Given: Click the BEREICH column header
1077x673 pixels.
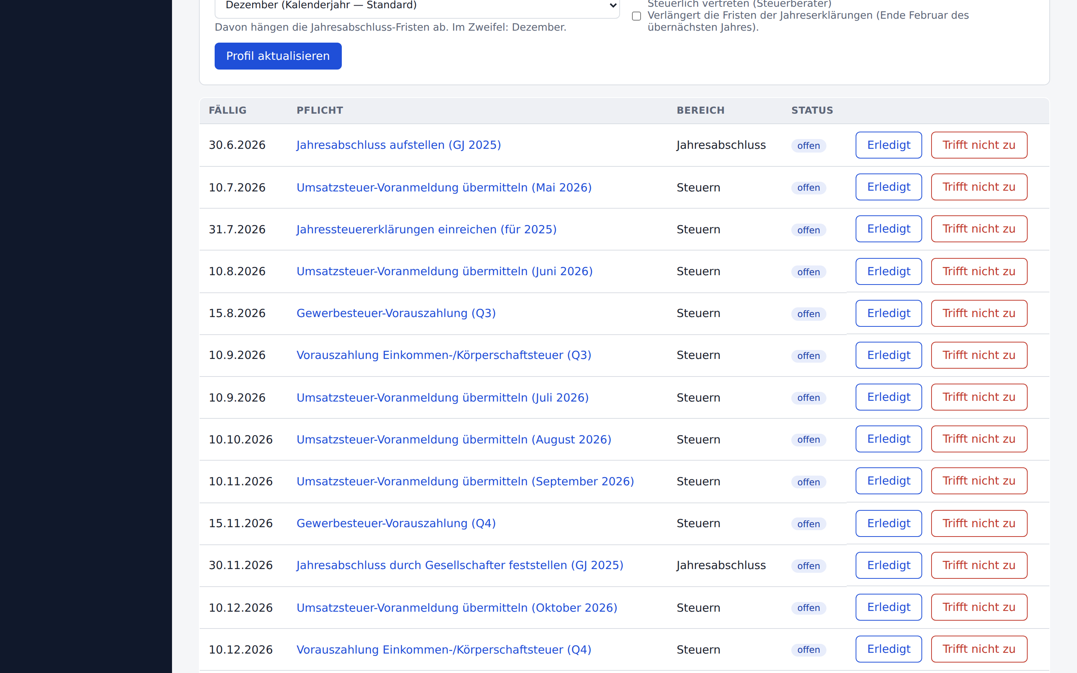Looking at the screenshot, I should [x=700, y=110].
